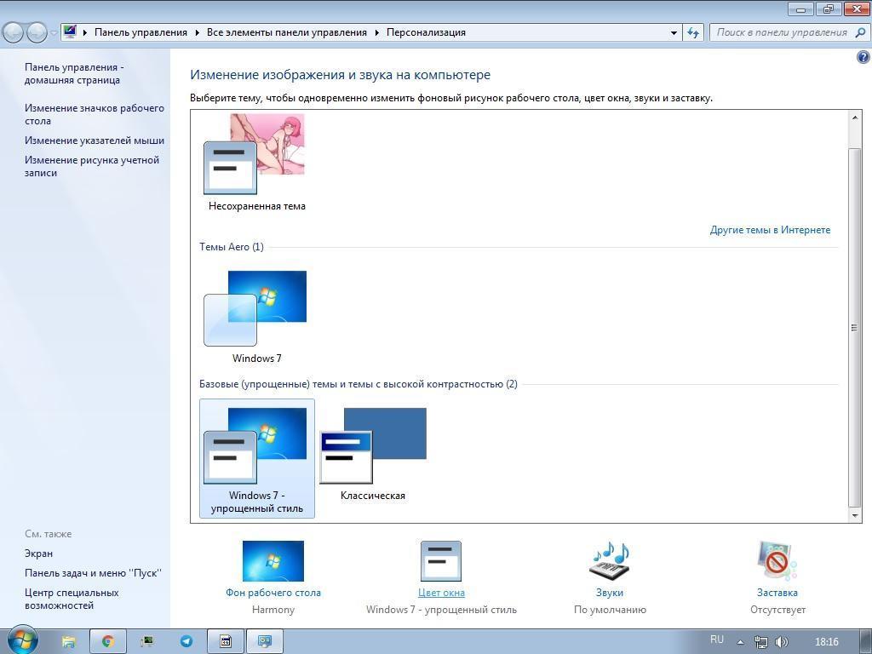Click the window color icon

pos(441,561)
